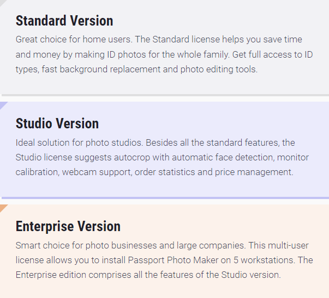Click the gray underline beneath Standard card

click(x=165, y=95)
